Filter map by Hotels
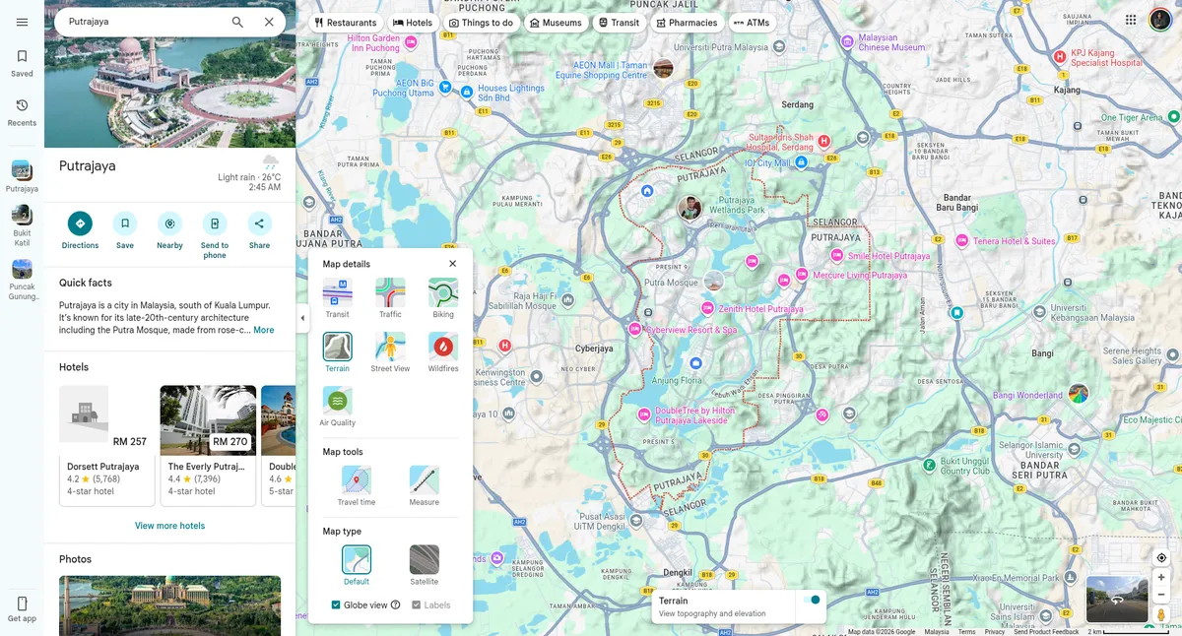Screen dimensions: 1182x636 coord(413,23)
